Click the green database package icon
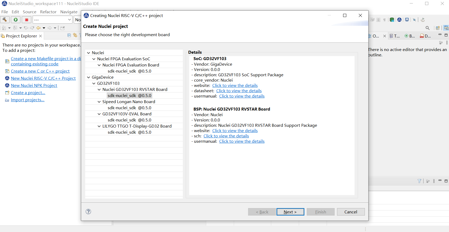449x232 pixels. (392, 20)
